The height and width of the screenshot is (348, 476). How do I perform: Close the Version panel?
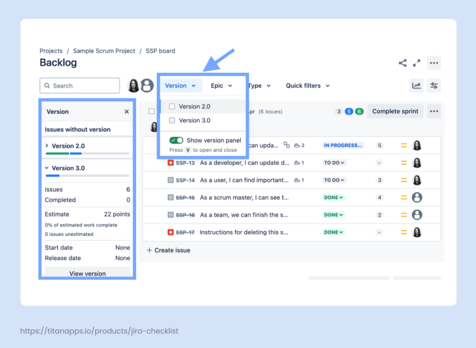tap(127, 111)
